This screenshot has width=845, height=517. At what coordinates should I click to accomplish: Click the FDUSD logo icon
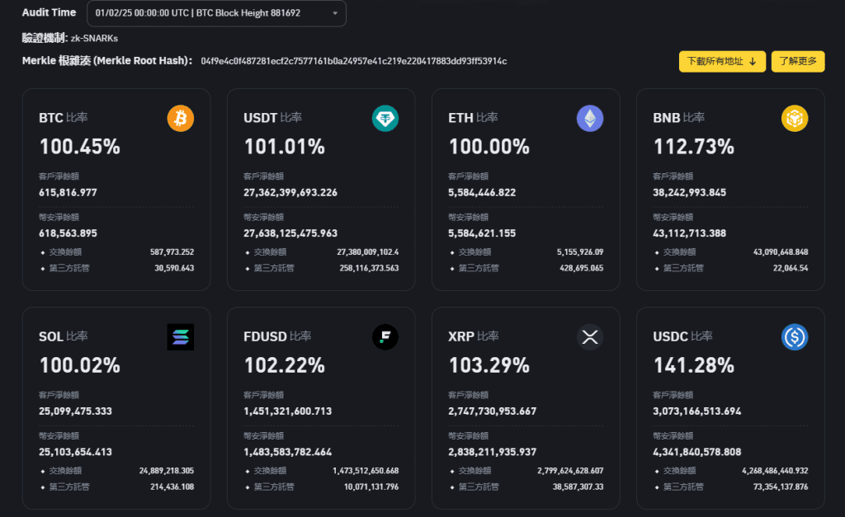click(x=385, y=337)
